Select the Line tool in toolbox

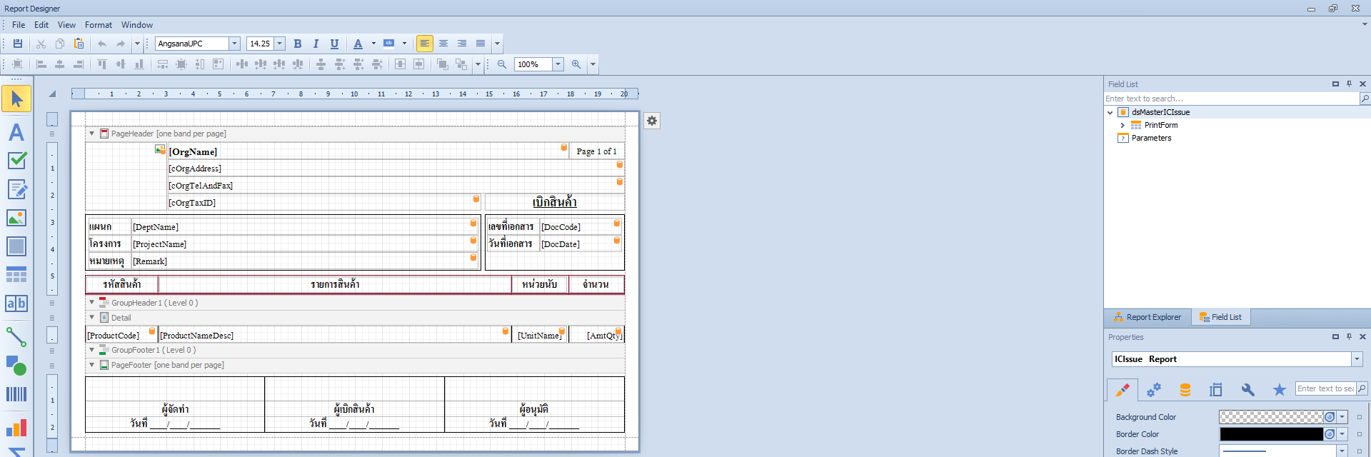click(x=16, y=336)
